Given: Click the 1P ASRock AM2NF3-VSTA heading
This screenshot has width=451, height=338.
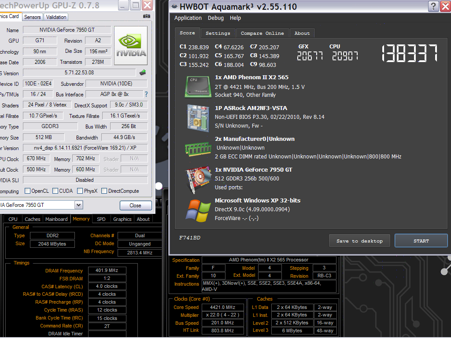Looking at the screenshot, I should pos(251,108).
